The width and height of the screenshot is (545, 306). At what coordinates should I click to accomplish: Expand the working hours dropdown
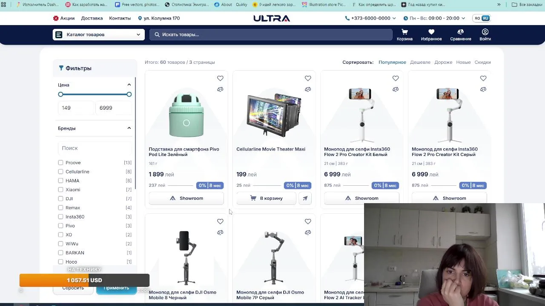point(463,18)
